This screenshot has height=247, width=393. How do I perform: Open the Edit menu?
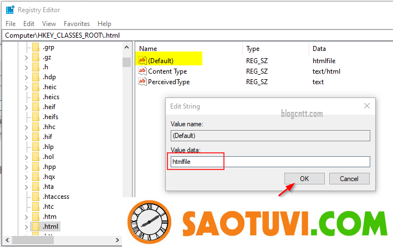(29, 24)
